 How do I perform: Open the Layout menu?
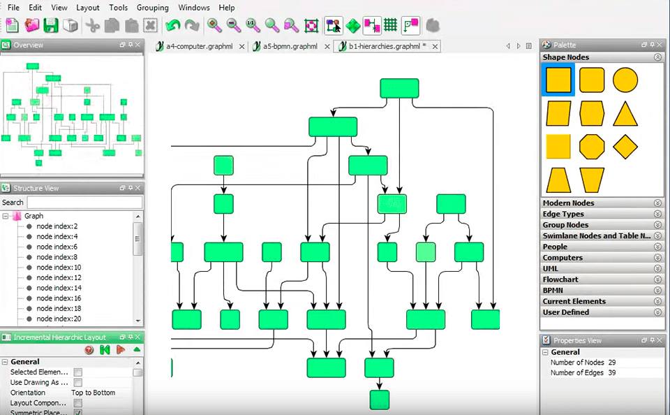87,8
